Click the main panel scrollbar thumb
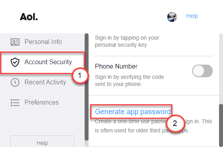This screenshot has height=147, width=223. click(221, 125)
